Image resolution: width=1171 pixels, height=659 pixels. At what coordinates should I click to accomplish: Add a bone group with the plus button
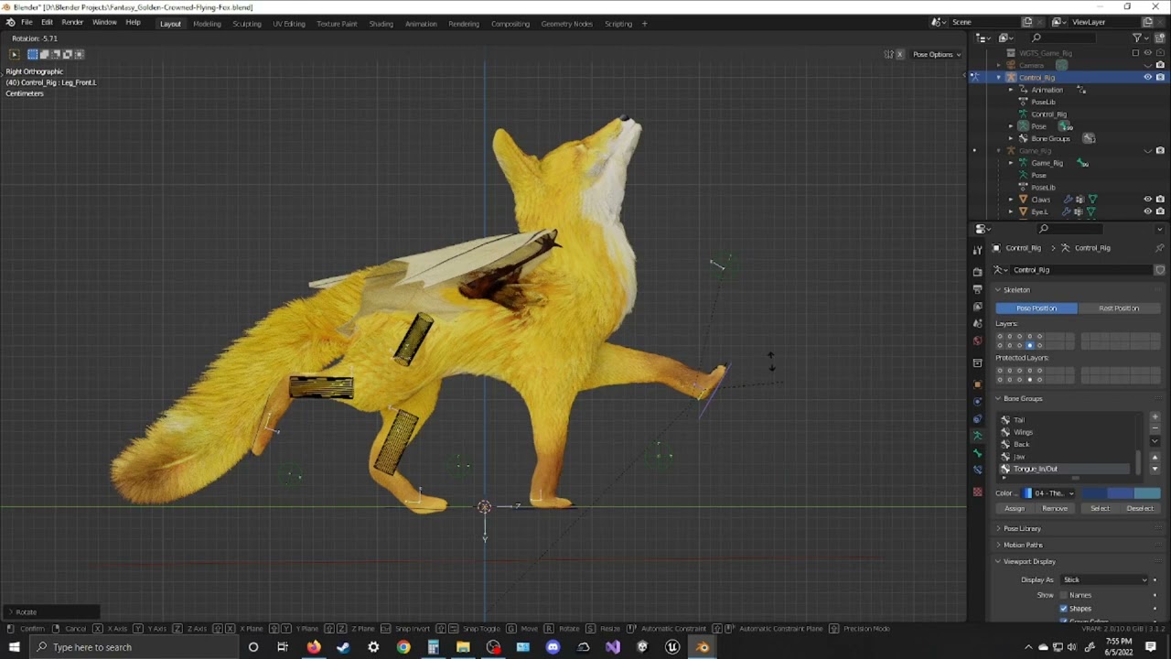[x=1155, y=416]
